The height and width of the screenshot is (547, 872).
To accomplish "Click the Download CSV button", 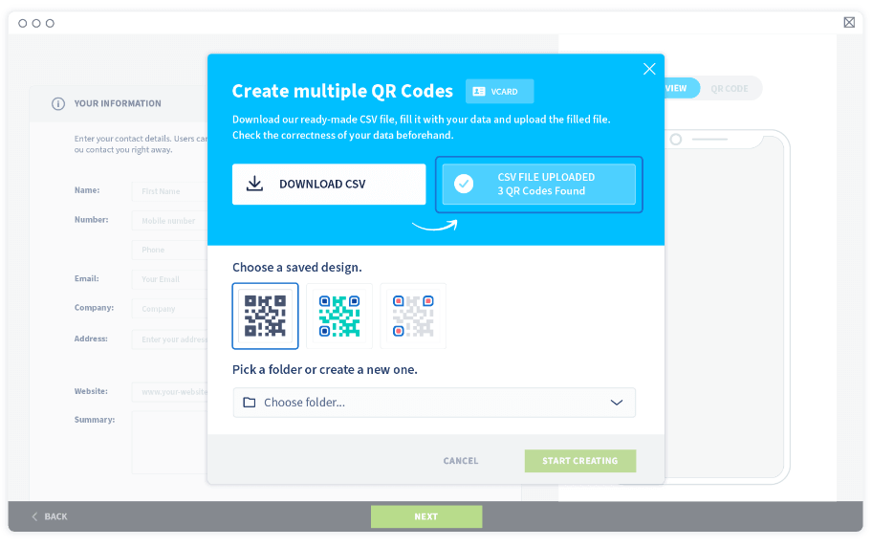I will click(329, 185).
